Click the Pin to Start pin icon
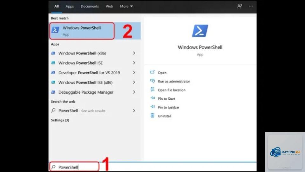Viewport: 305px width, 172px height. (153, 98)
